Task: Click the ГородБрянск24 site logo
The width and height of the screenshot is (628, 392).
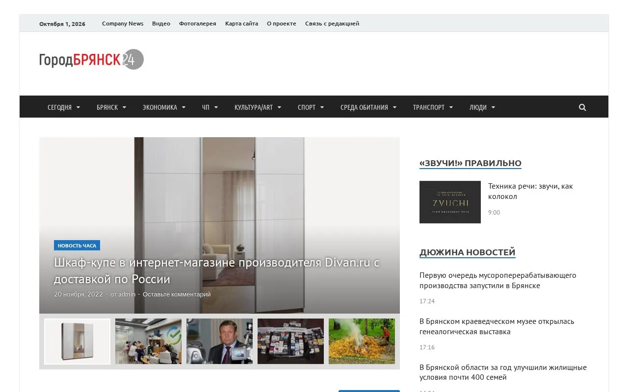Action: click(x=91, y=59)
